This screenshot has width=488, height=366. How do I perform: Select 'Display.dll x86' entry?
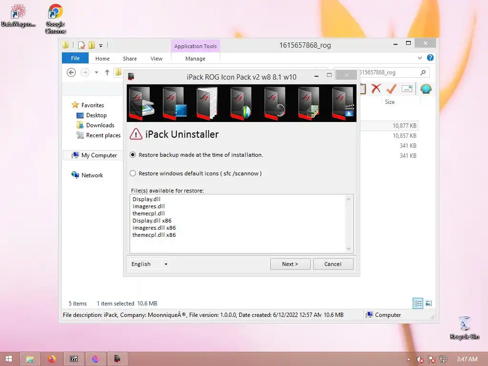click(x=152, y=221)
